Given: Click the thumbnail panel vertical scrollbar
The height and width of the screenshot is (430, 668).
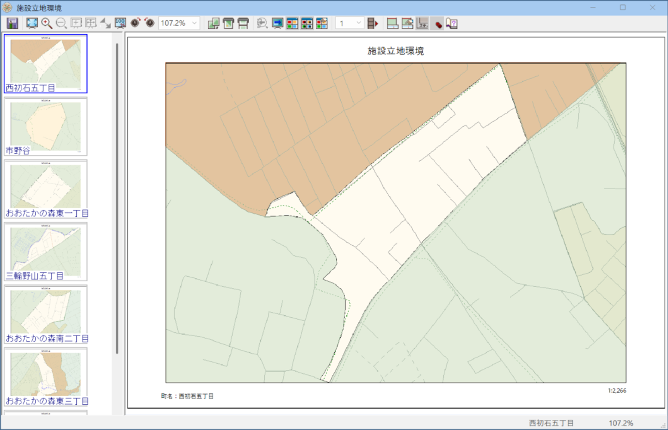Looking at the screenshot, I should point(117,198).
